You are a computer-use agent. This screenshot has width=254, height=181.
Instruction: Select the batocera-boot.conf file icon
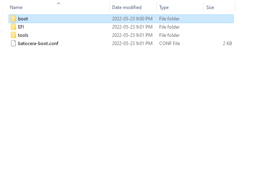[13, 43]
